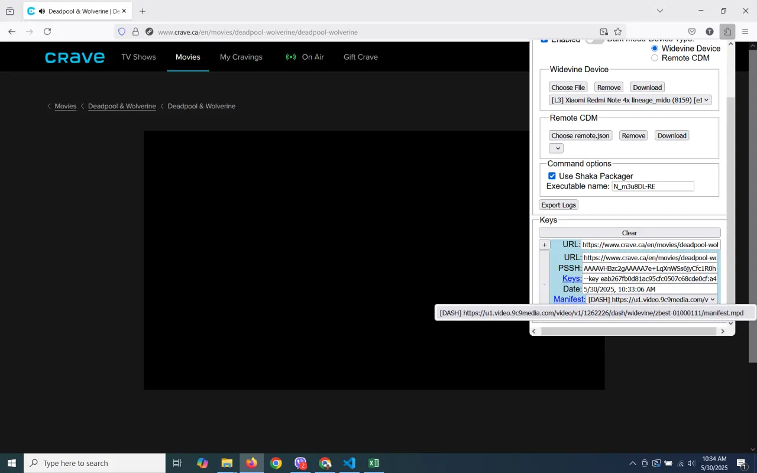Bookmark this page with the star icon
The image size is (757, 473).
(x=618, y=32)
